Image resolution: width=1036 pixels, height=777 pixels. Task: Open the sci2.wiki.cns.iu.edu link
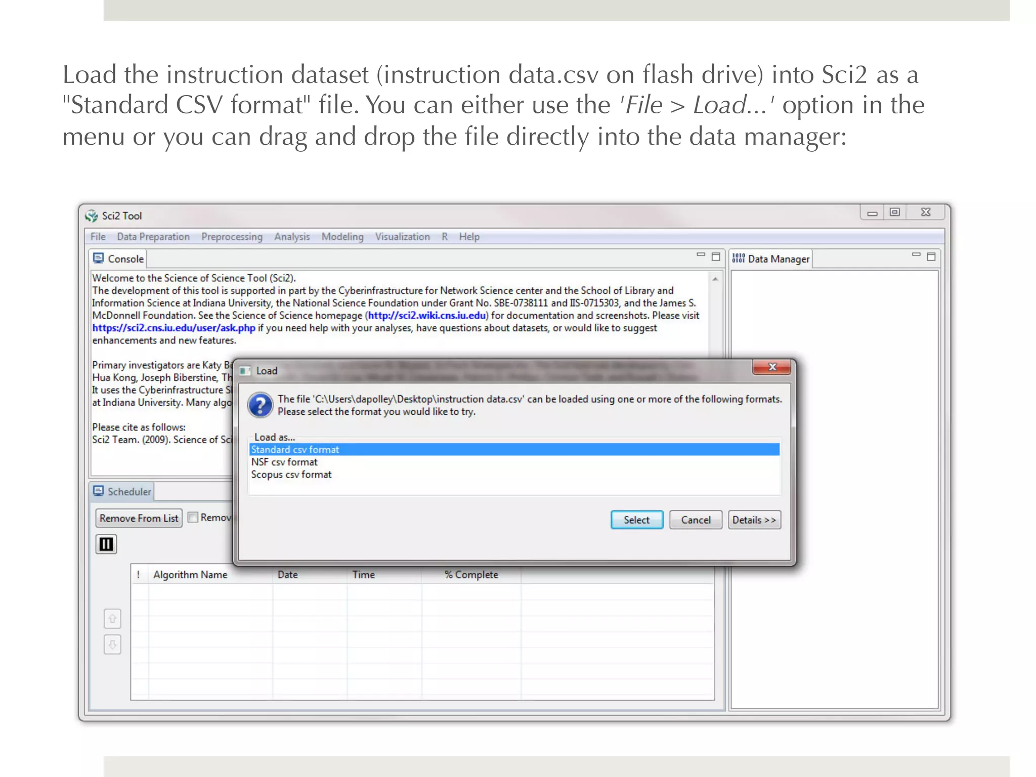tap(427, 315)
